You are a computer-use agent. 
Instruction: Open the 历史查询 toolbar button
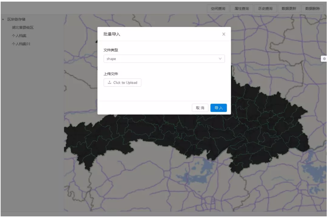coord(265,9)
